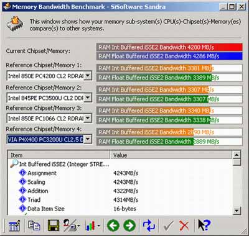Click the grey checkmark OK icon
249x236 pixels.
coord(169,225)
